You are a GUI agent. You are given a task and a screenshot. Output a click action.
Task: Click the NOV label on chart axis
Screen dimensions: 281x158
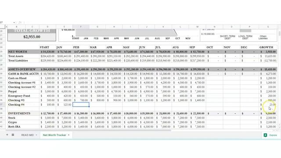click(188, 38)
